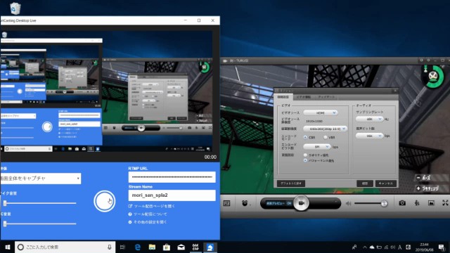The width and height of the screenshot is (450, 253).
Task: Mute the capture volume speaker icon
Action: [349, 203]
